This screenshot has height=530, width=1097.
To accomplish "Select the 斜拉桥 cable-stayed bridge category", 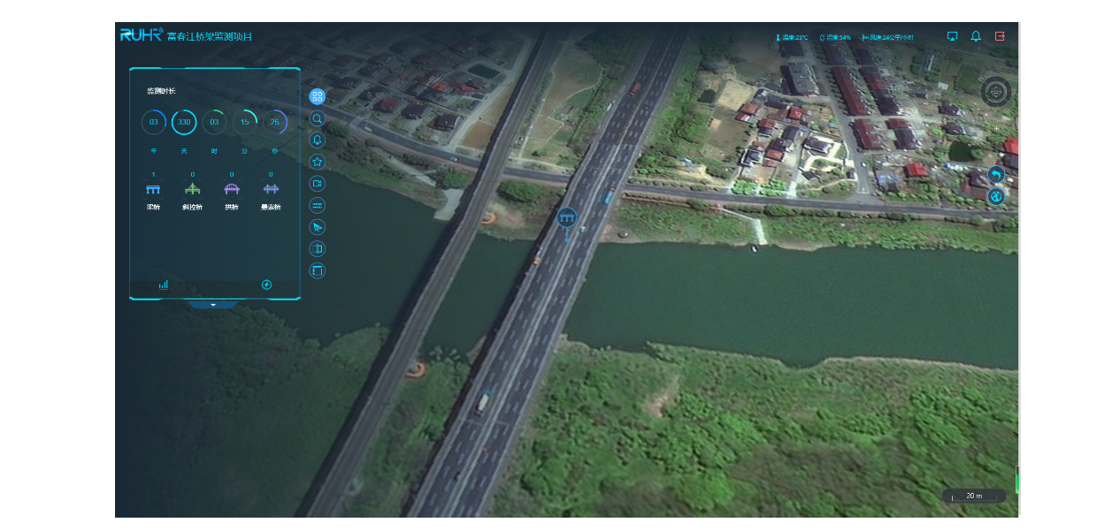I will (192, 191).
